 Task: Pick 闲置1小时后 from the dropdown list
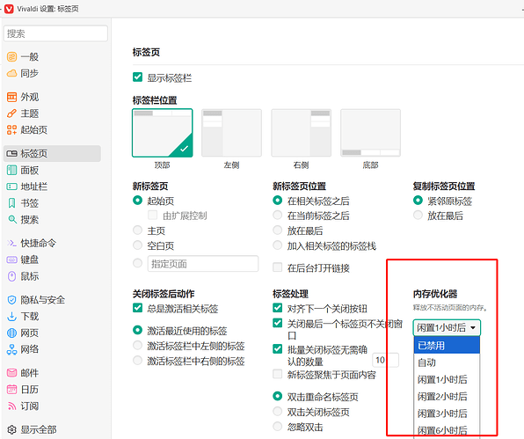coord(447,379)
